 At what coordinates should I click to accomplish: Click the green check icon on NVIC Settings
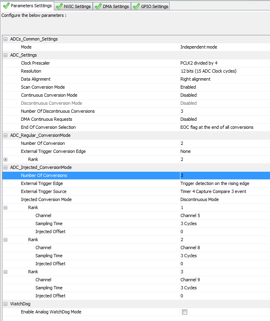tap(59, 6)
